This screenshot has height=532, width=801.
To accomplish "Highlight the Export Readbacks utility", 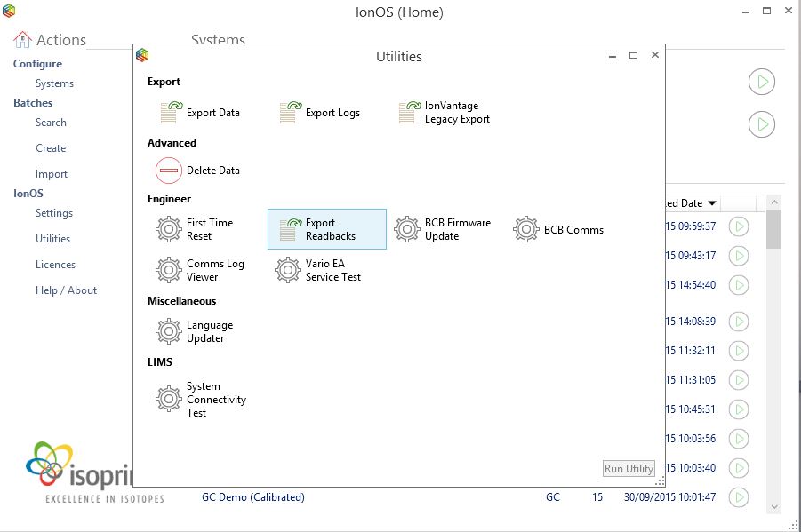I will [326, 230].
